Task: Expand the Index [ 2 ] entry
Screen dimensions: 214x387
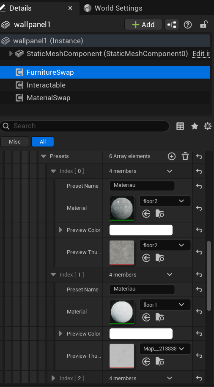Action: click(53, 378)
